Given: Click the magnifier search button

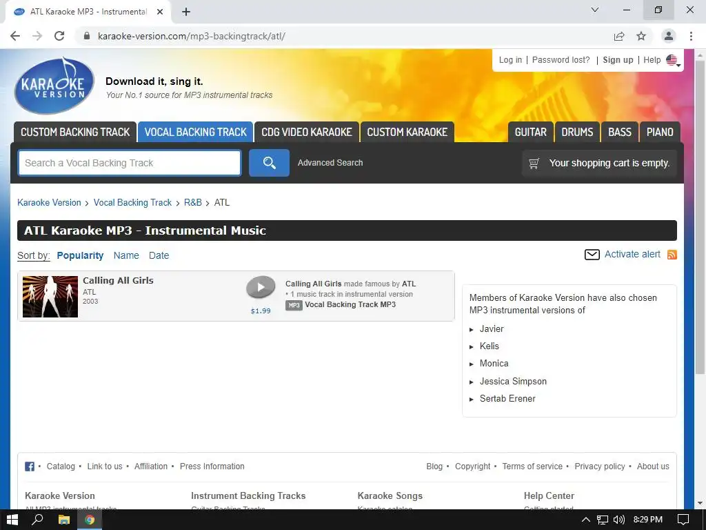Looking at the screenshot, I should click(x=269, y=163).
